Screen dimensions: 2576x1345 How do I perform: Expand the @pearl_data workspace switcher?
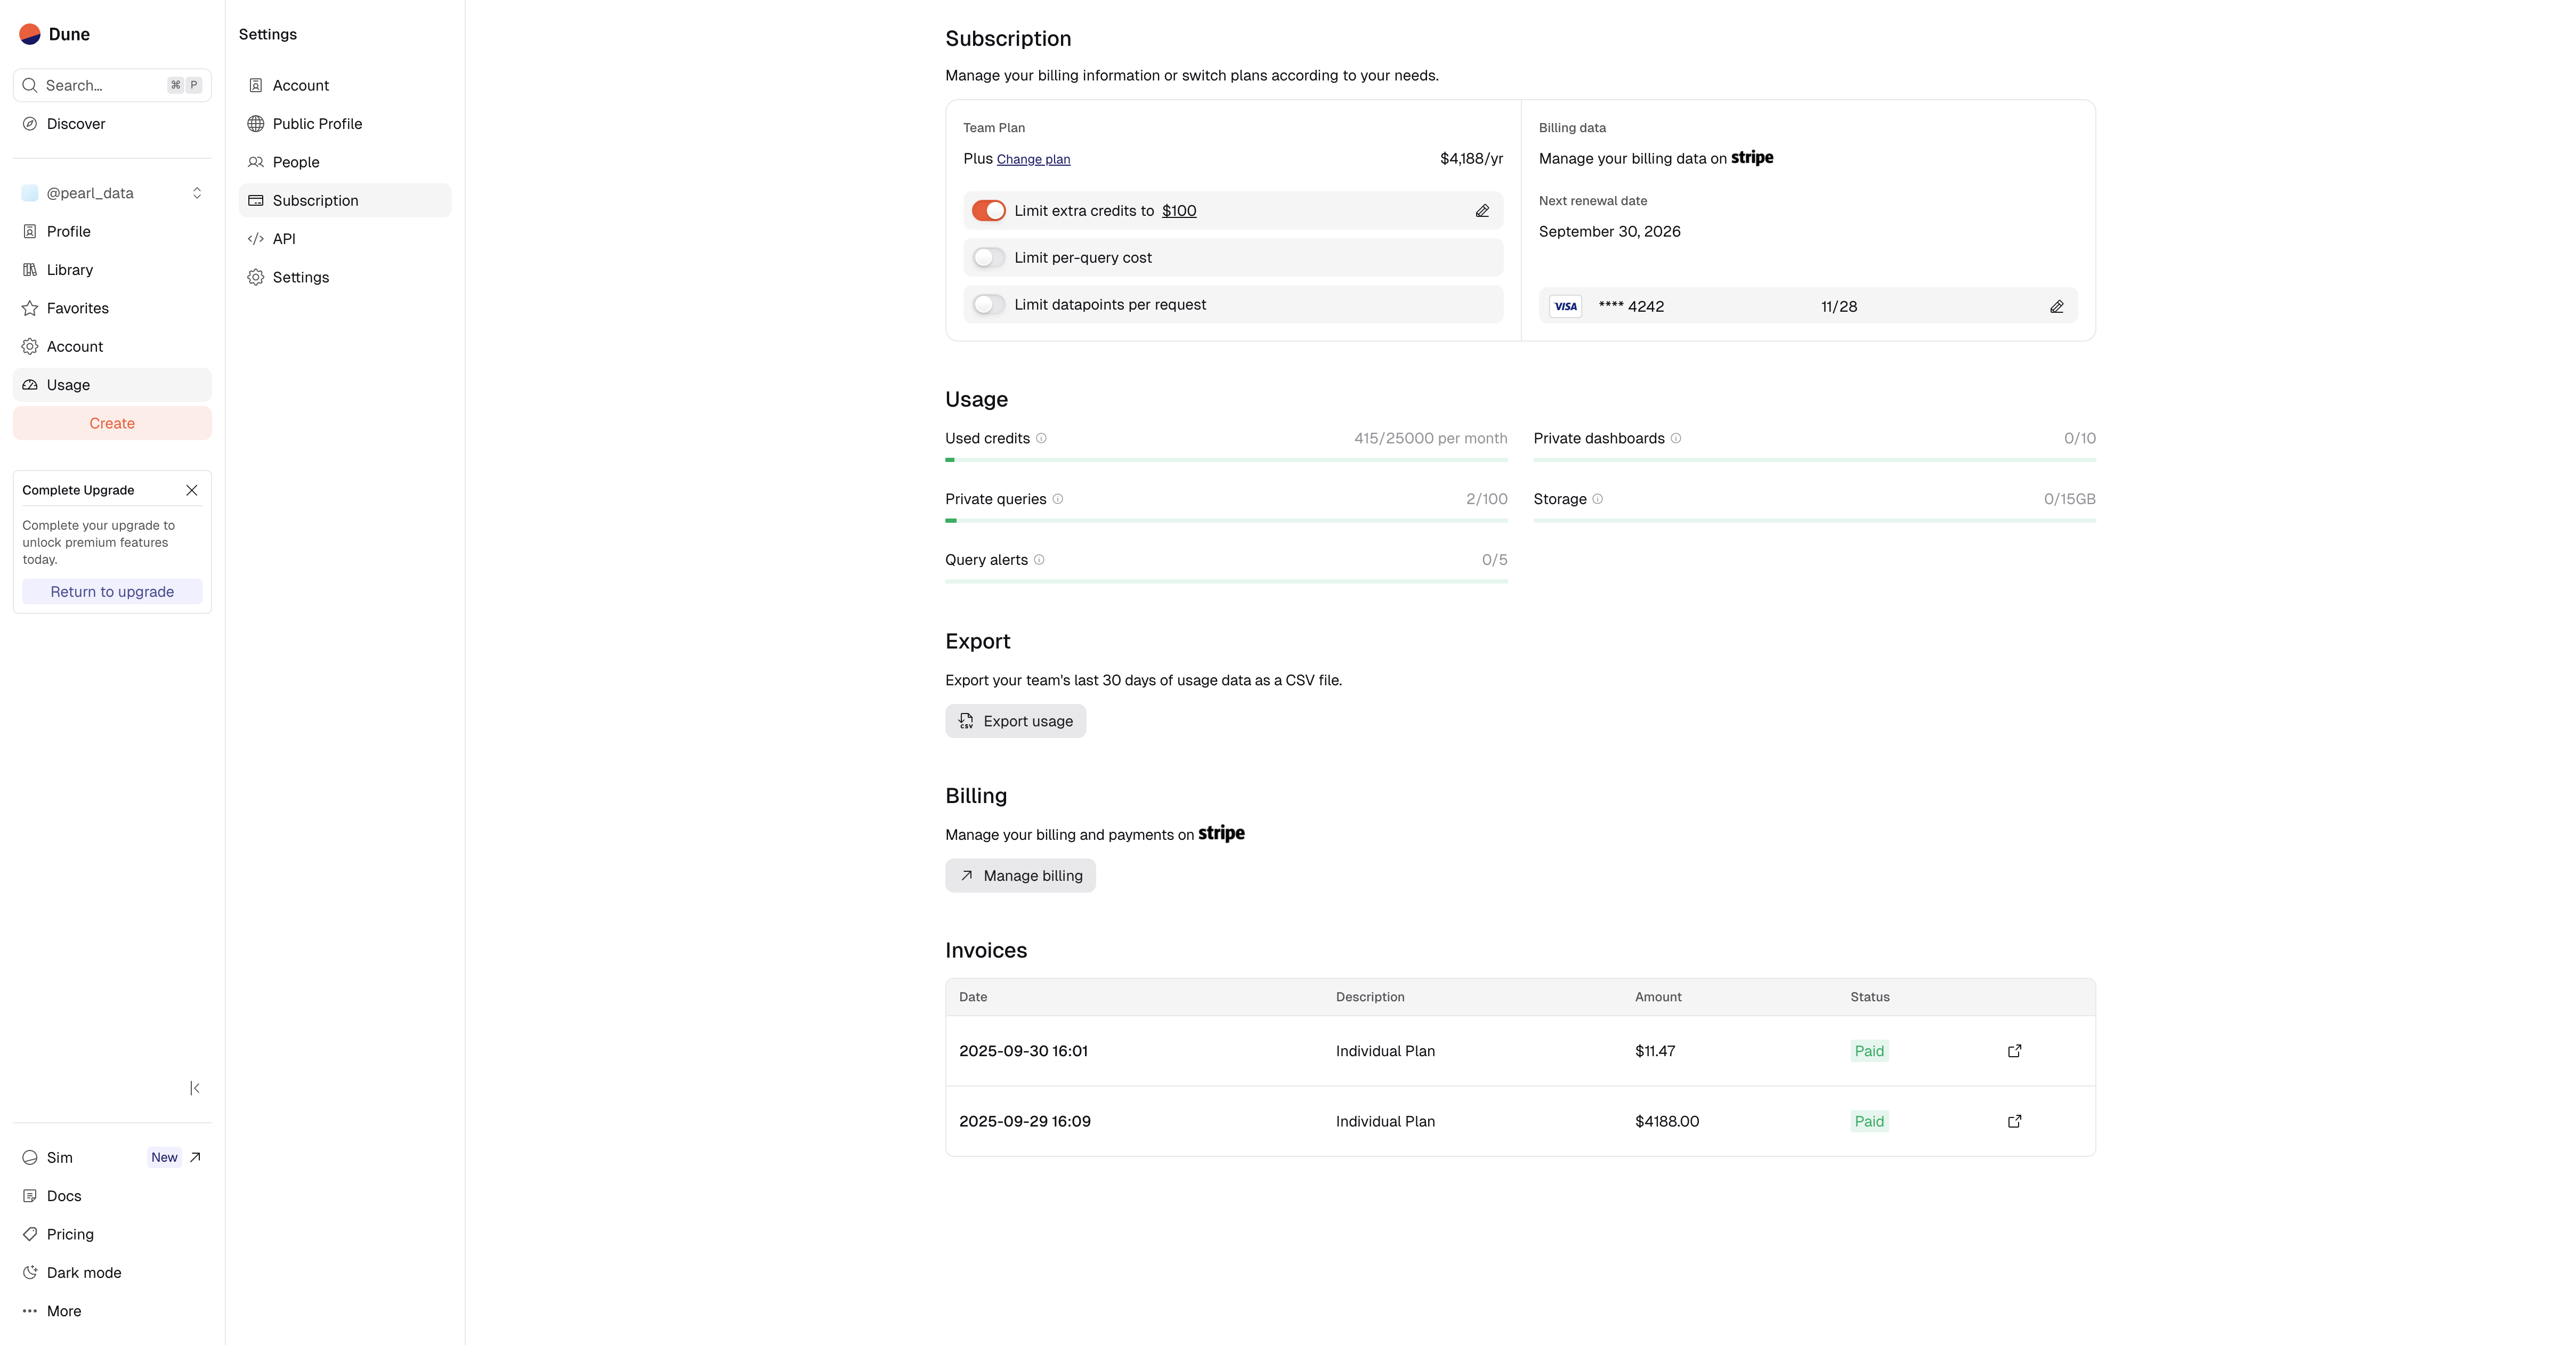197,193
